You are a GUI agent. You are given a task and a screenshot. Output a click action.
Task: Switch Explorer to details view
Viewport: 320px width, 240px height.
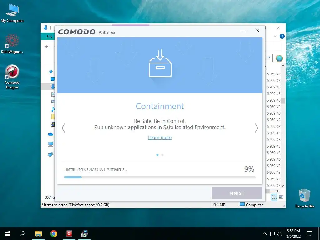pyautogui.click(x=274, y=197)
